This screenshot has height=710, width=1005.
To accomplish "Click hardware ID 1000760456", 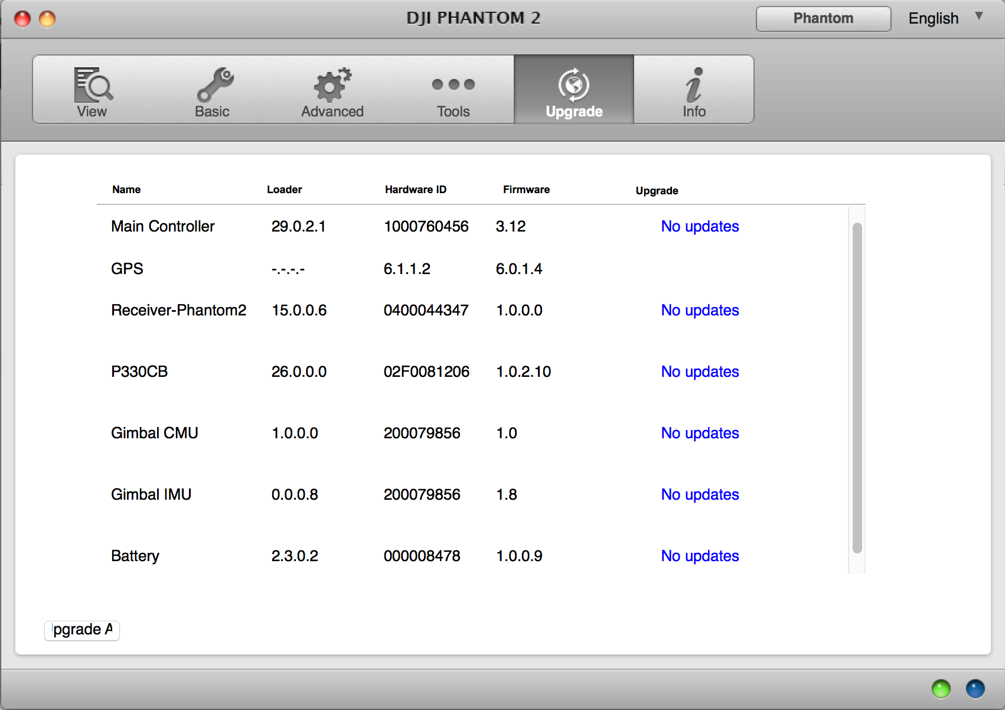I will (426, 226).
